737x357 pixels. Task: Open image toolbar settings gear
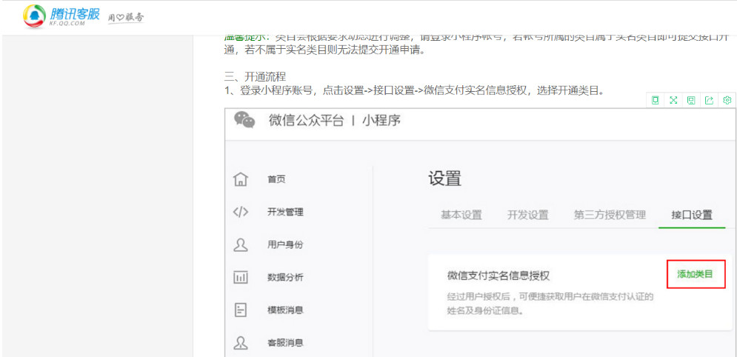pyautogui.click(x=727, y=100)
